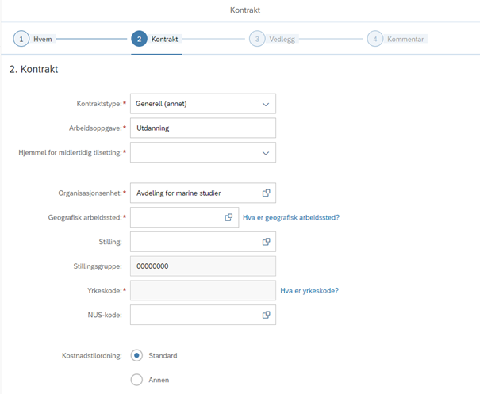Click into the Arbeidsoppgave field with Utdanning
480x394 pixels.
tap(203, 128)
